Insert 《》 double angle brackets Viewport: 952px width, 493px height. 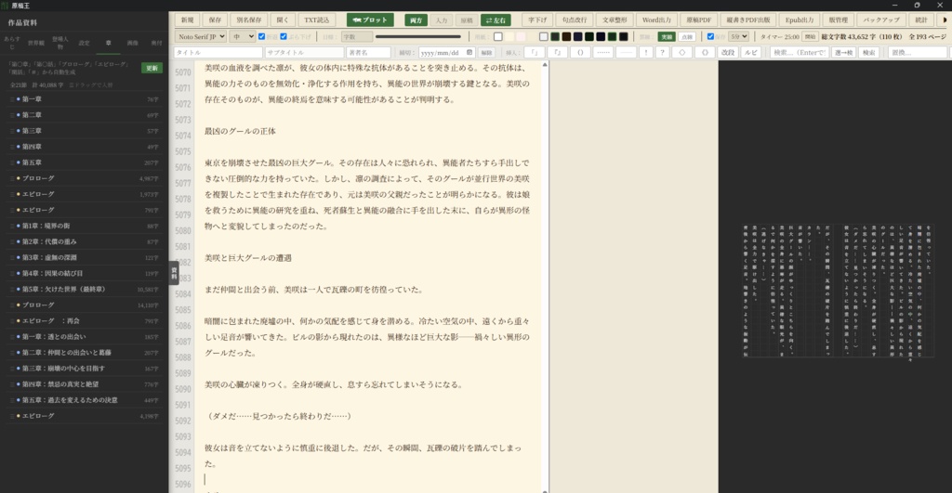(x=705, y=53)
